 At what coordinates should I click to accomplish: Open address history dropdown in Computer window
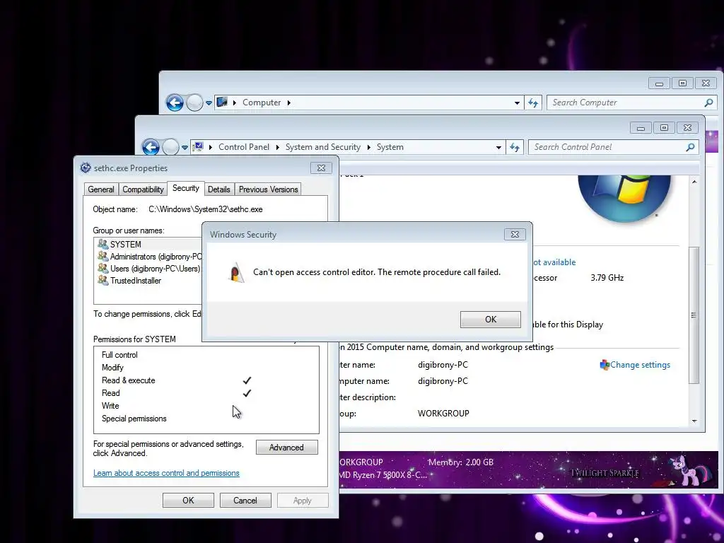tap(517, 103)
